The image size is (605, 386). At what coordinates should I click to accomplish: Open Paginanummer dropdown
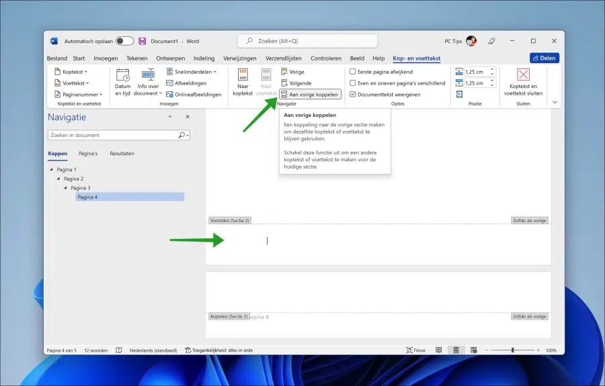pyautogui.click(x=79, y=95)
